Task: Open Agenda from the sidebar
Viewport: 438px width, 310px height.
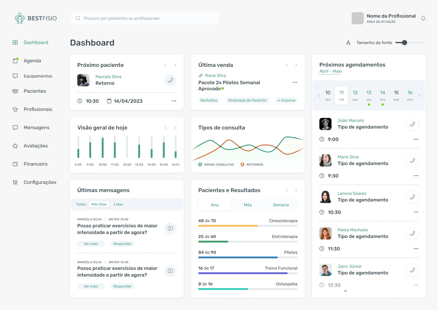Action: pos(32,61)
